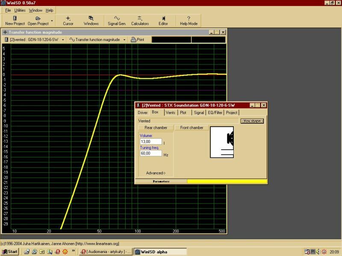
Task: Click the Open Project folder icon
Action: pos(38,18)
